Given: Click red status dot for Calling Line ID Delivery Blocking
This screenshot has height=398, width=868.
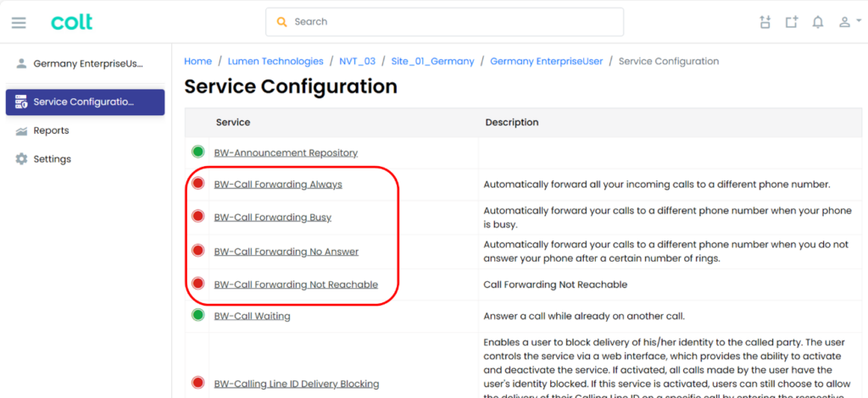Looking at the screenshot, I should (x=198, y=383).
